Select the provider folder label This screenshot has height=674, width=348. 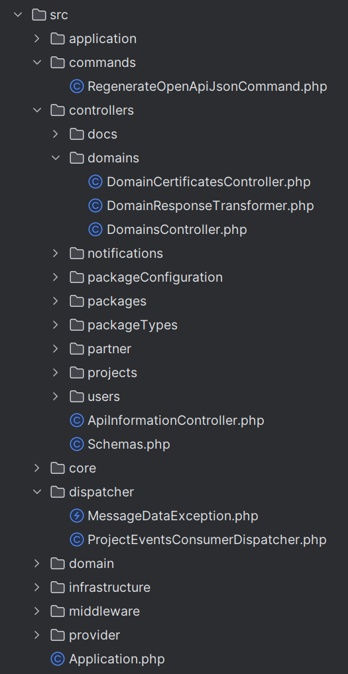coord(95,635)
